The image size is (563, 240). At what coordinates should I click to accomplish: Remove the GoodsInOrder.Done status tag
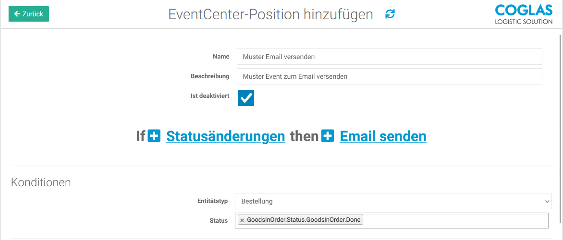pos(242,220)
